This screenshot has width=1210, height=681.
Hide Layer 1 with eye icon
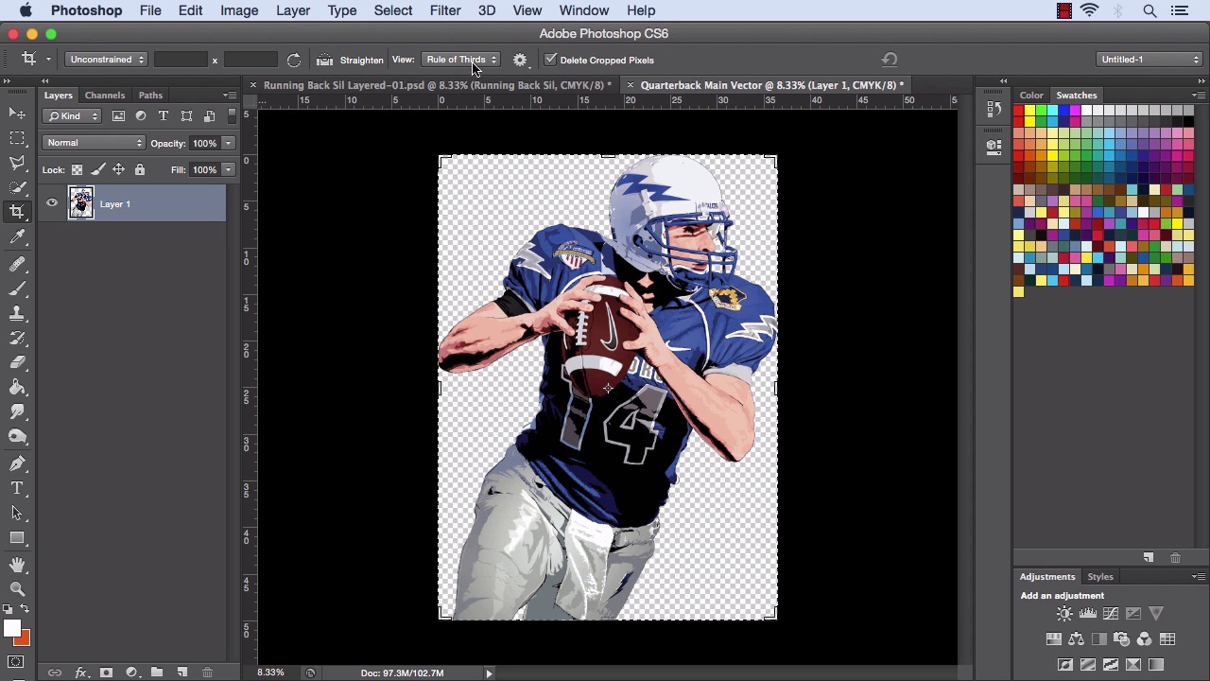[52, 203]
